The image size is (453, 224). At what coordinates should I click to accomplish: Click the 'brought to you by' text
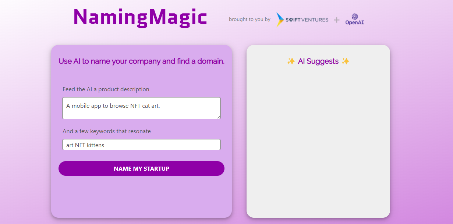click(x=249, y=19)
